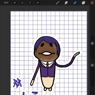Click the brush size slider handle
95x95 pixels.
[92, 43]
